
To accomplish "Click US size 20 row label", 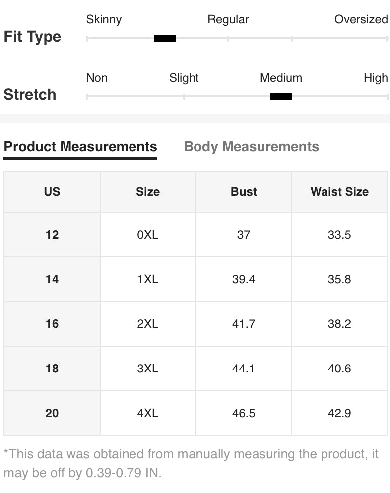I will coord(52,413).
